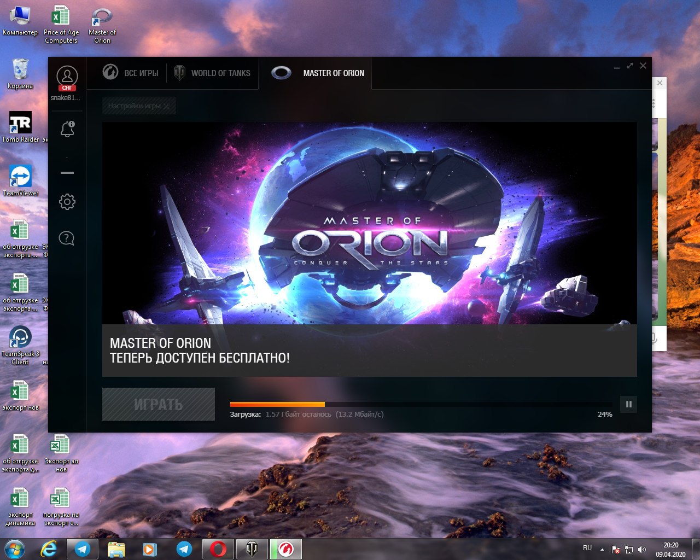Switch to the WORLD OF TANKS tab
Viewport: 700px width, 560px height.
pos(212,73)
